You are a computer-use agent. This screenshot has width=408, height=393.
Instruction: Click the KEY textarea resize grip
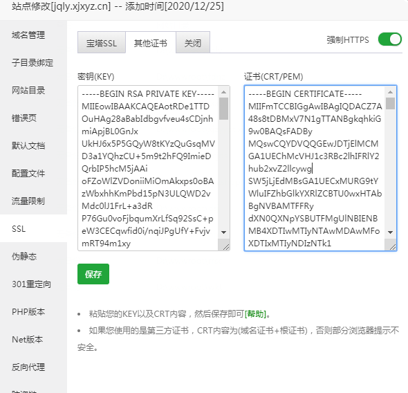click(226, 247)
